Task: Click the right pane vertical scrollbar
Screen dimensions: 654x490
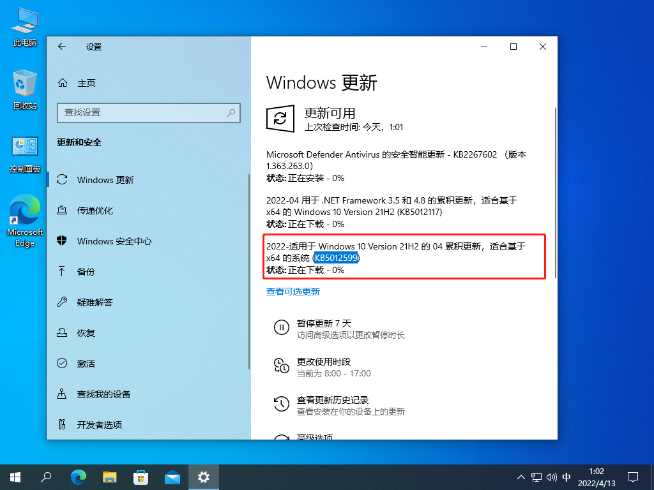Action: [x=556, y=193]
